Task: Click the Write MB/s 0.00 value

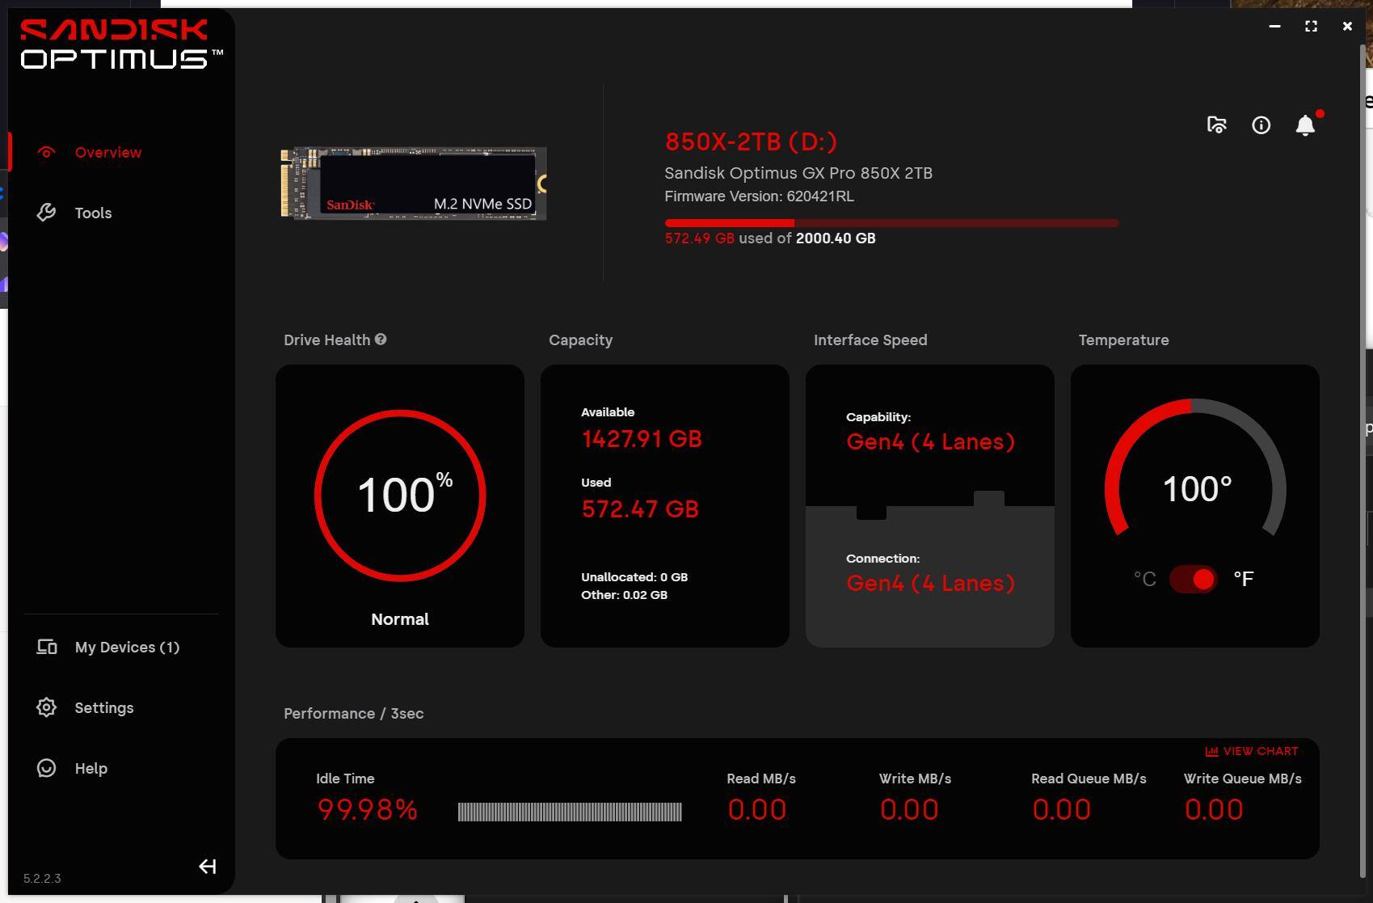Action: (909, 809)
